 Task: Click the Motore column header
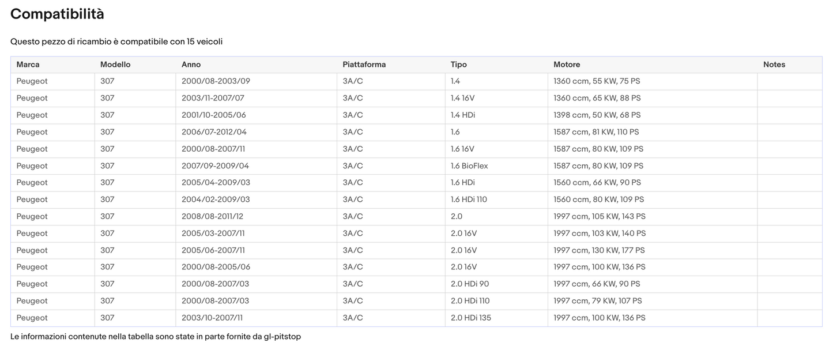pos(567,65)
